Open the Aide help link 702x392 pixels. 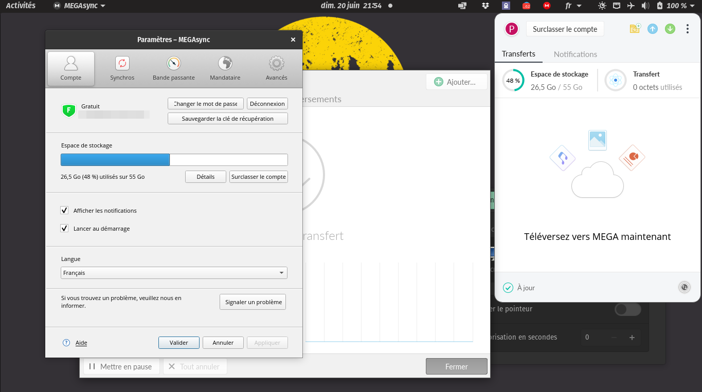pyautogui.click(x=81, y=343)
